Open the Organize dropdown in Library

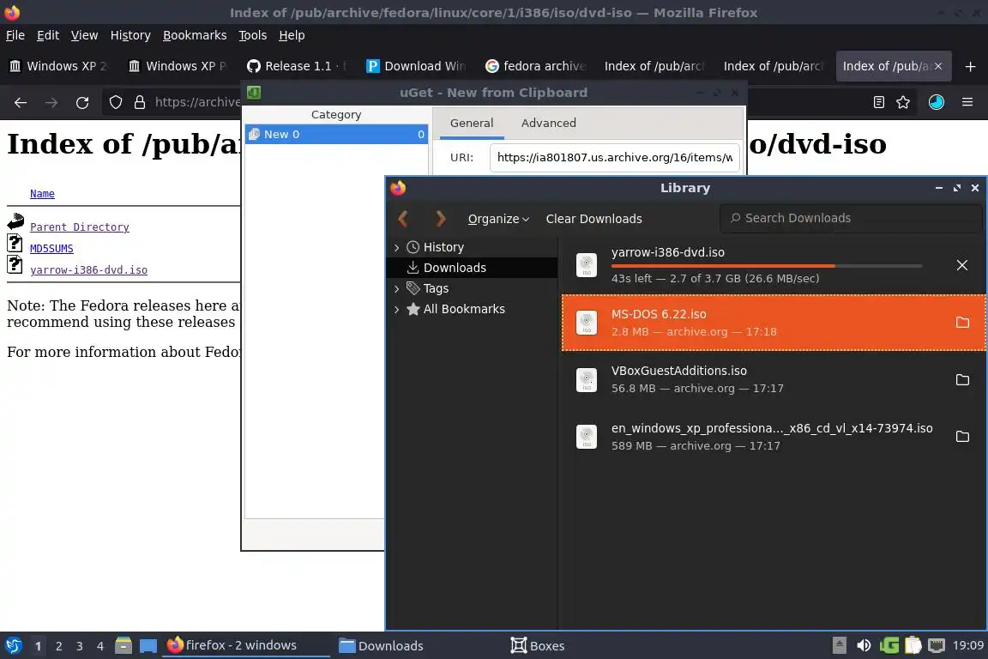click(497, 219)
